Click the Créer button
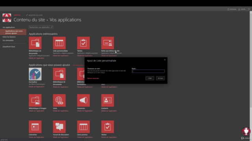The height and width of the screenshot is (141, 252). coord(150,78)
